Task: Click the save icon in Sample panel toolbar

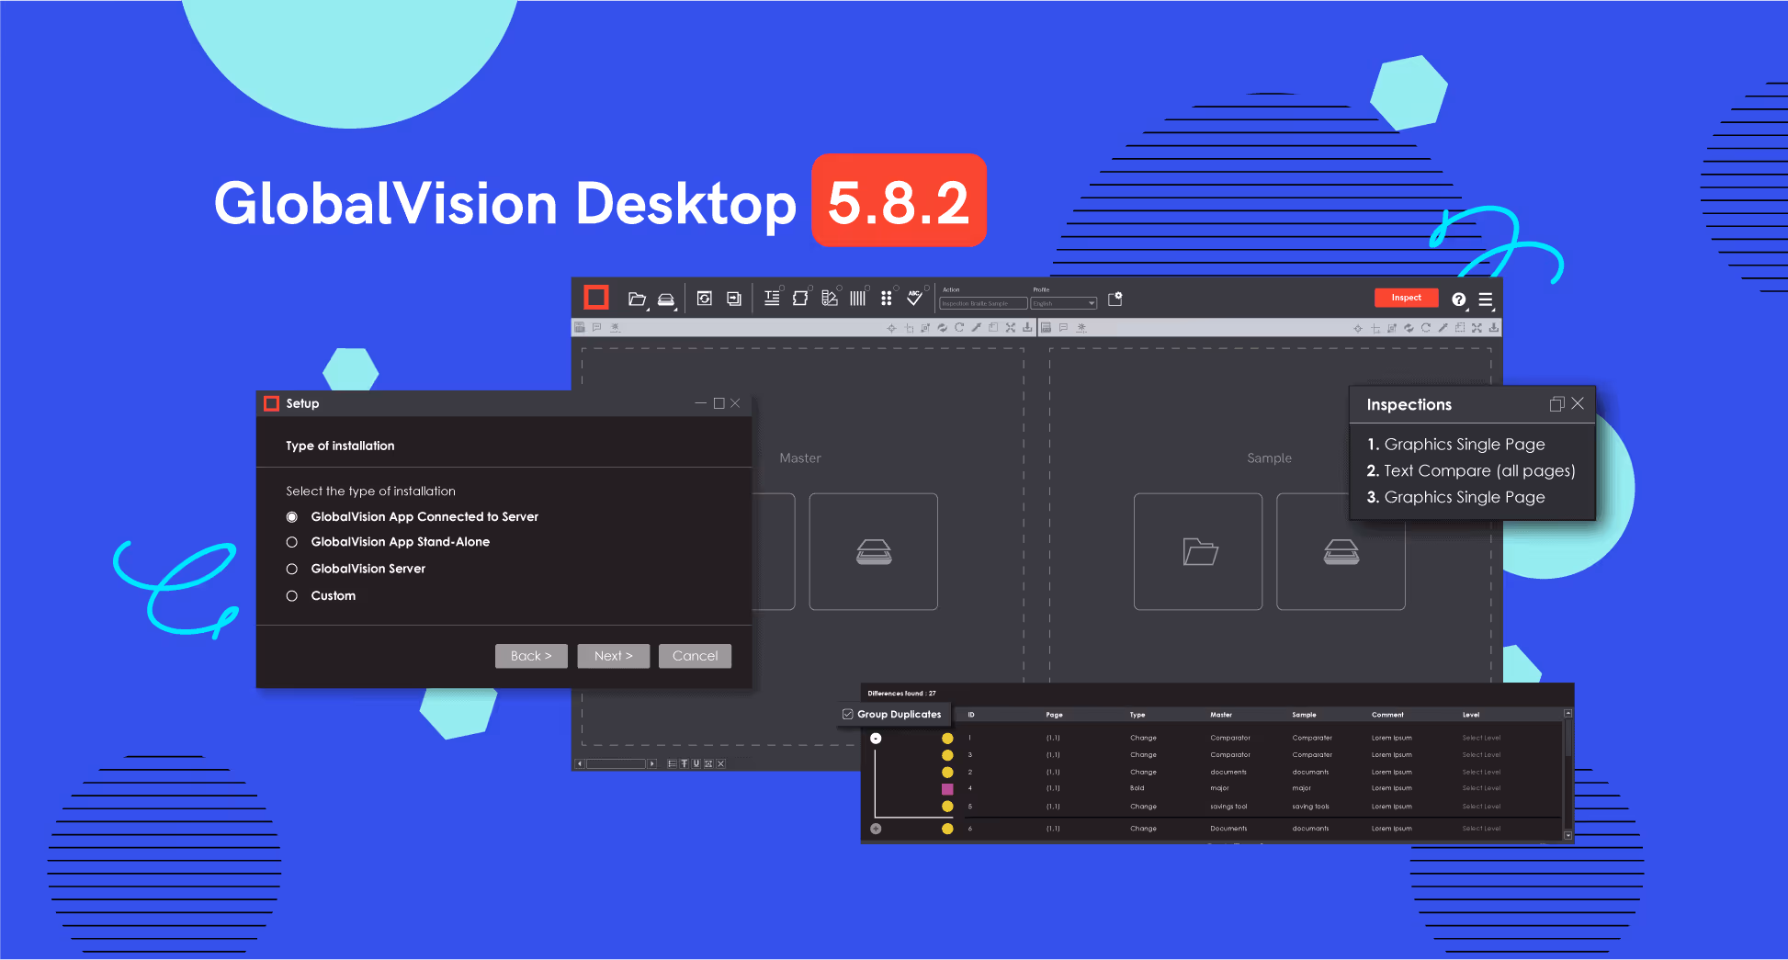Action: point(1046,327)
